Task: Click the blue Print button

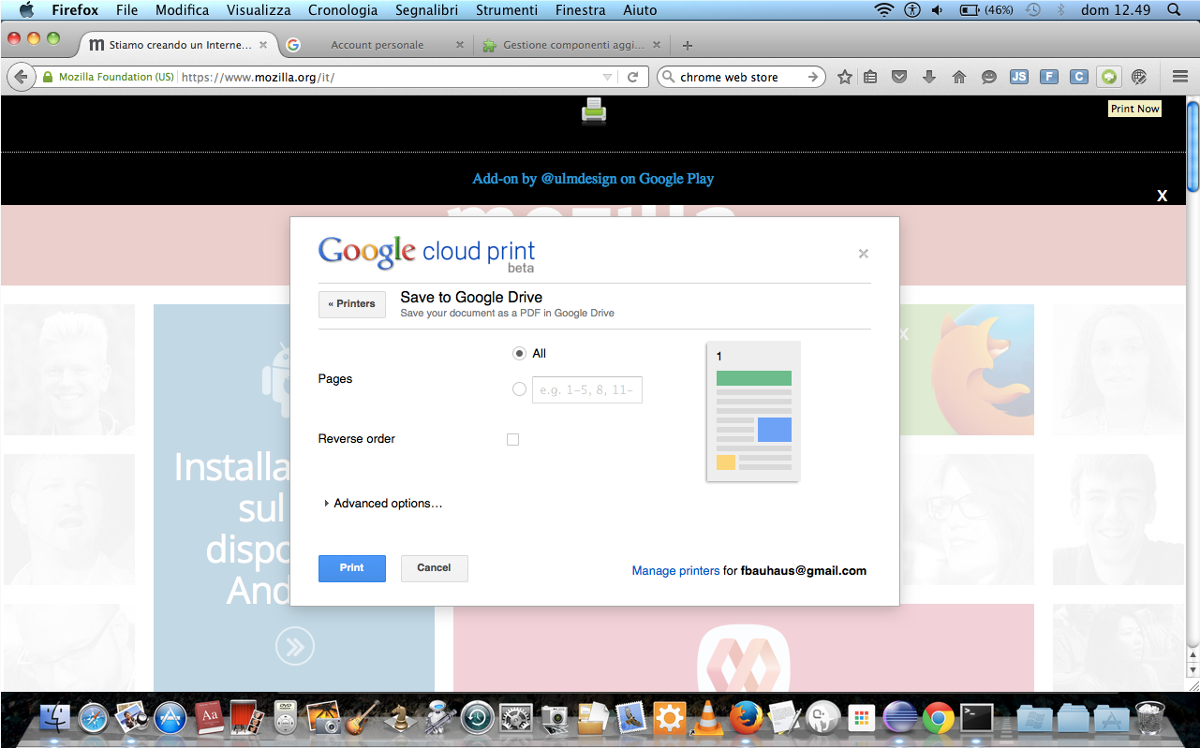Action: click(x=352, y=568)
